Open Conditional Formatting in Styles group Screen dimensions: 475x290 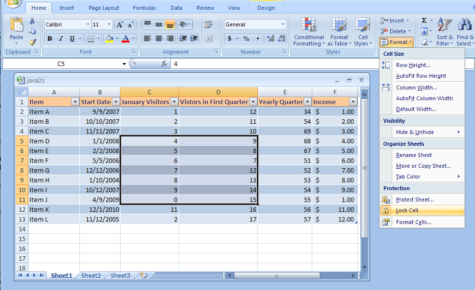coord(308,32)
